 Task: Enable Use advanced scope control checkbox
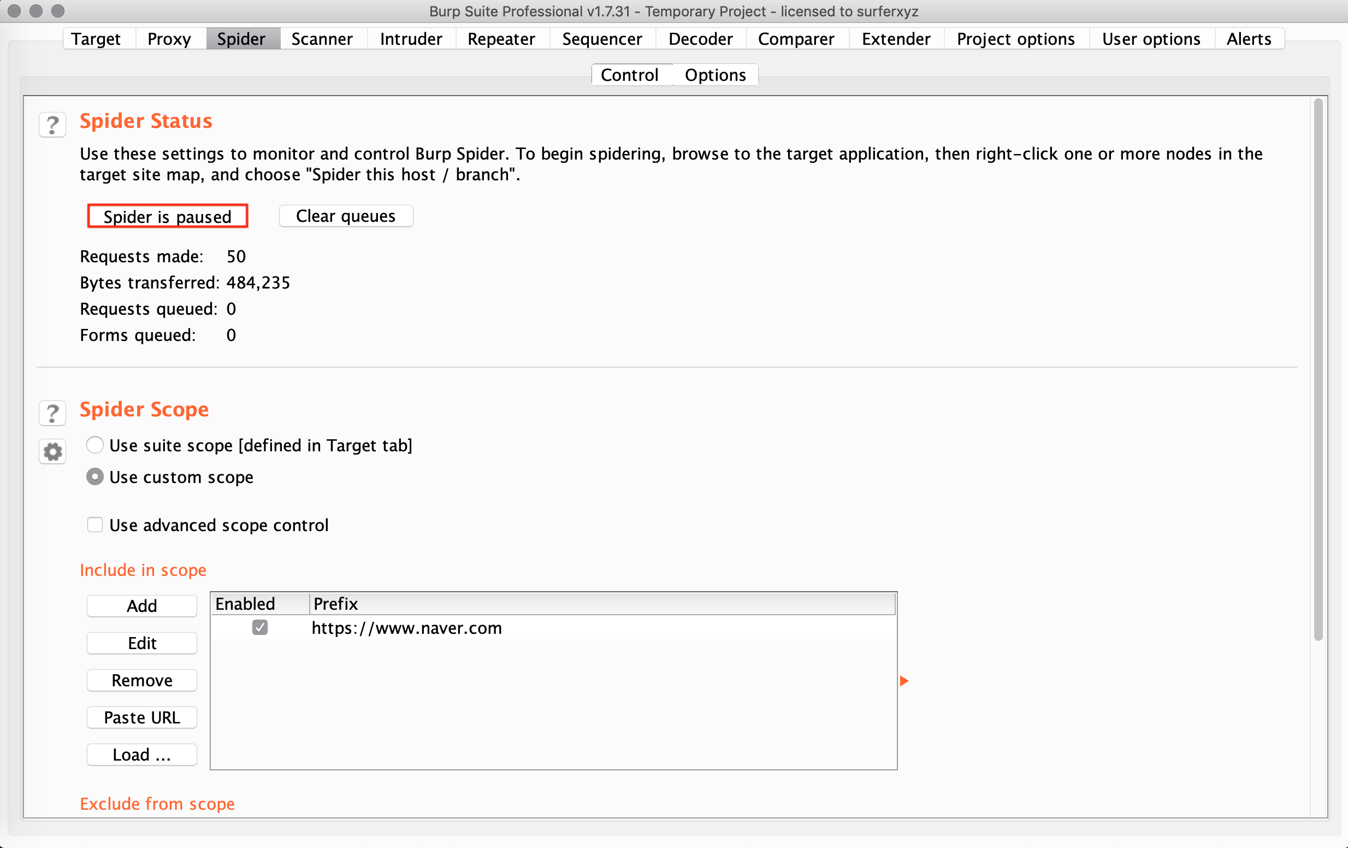click(x=94, y=525)
